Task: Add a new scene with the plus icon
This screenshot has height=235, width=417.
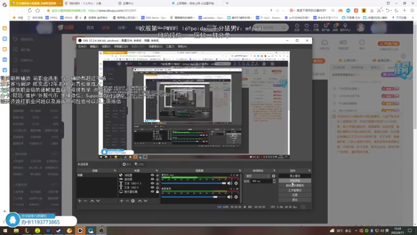Action: [80, 201]
